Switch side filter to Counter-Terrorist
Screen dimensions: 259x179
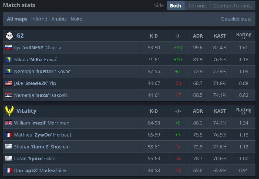pos(233,6)
